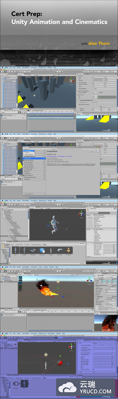Select the humanoid avatar head thumbnail in Project panel
Image resolution: width=118 pixels, height=399 pixels.
tap(68, 250)
